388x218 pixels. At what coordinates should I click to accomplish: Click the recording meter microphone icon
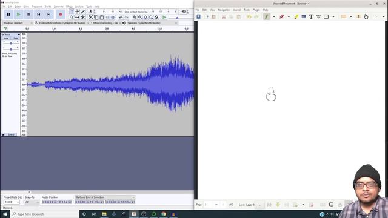coord(90,12)
